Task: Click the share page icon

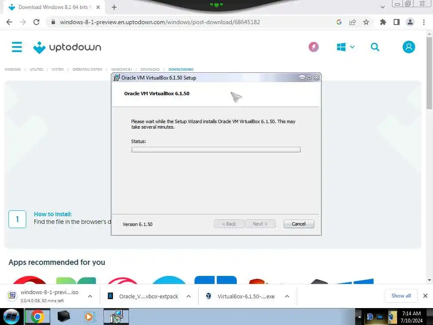Action: point(353,22)
